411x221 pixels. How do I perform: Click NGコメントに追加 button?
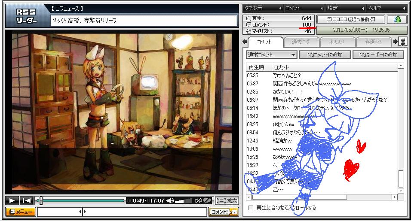325,54
